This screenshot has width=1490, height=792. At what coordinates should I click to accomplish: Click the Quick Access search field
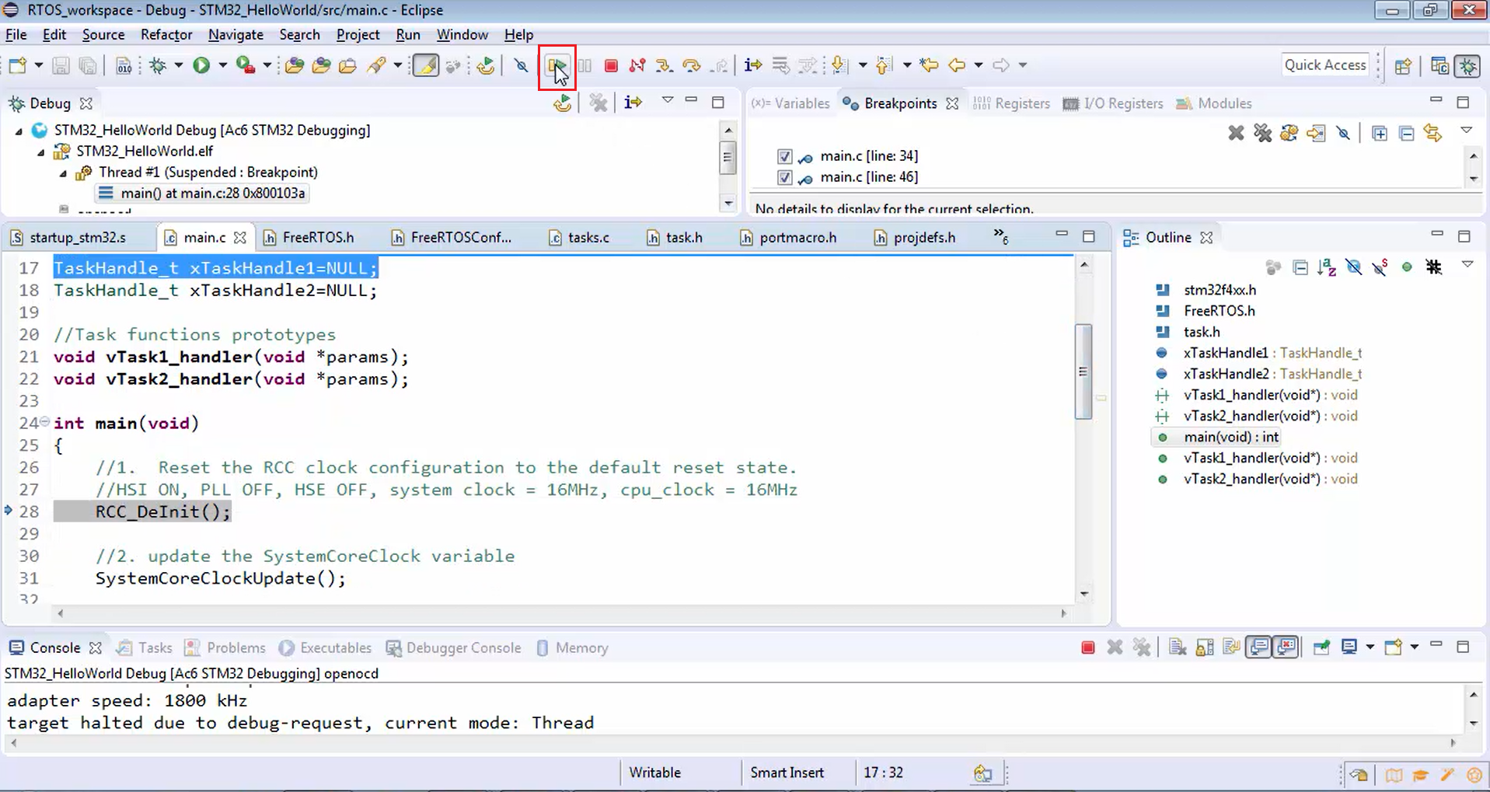pyautogui.click(x=1324, y=65)
